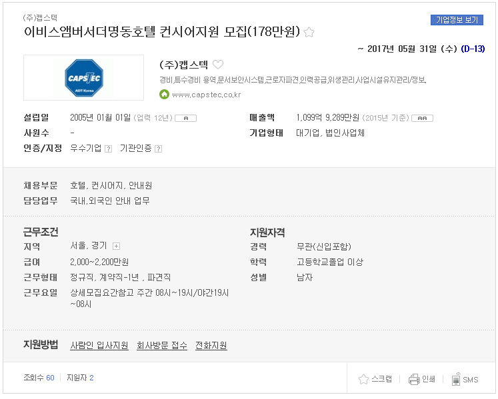Screen dimensions: 498x399
Task: Click the 스크랩 star icon
Action: 363,379
